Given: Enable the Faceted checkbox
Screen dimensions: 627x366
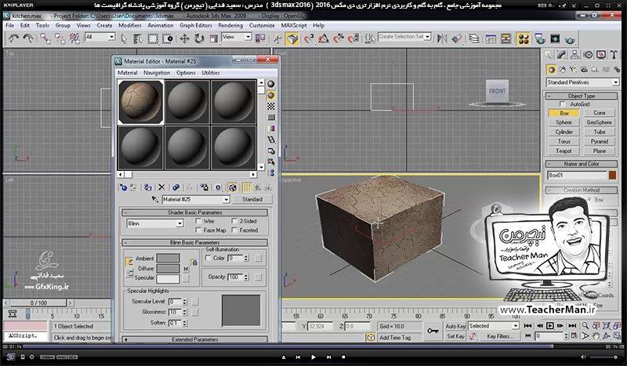Looking at the screenshot, I should tap(234, 230).
